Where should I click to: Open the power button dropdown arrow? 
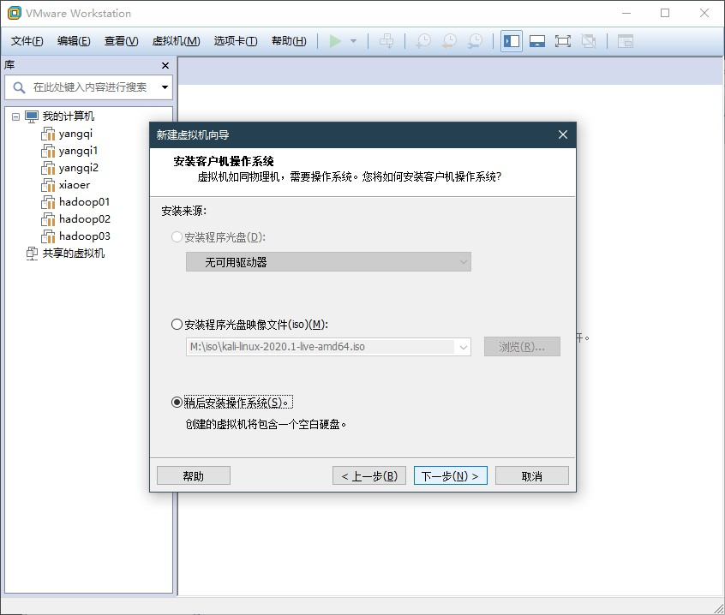[353, 40]
